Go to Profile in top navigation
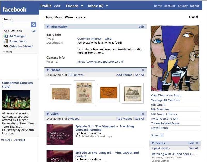The height and width of the screenshot is (162, 207). pos(46,6)
